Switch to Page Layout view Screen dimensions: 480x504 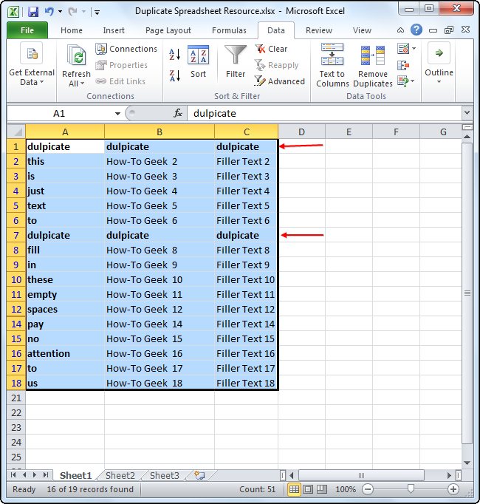[x=308, y=489]
